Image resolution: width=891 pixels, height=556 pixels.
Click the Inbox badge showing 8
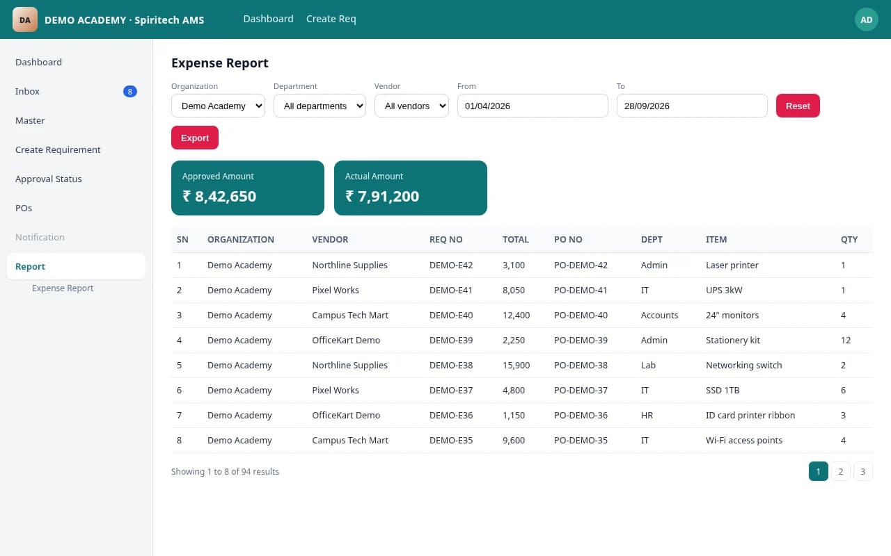pos(130,91)
